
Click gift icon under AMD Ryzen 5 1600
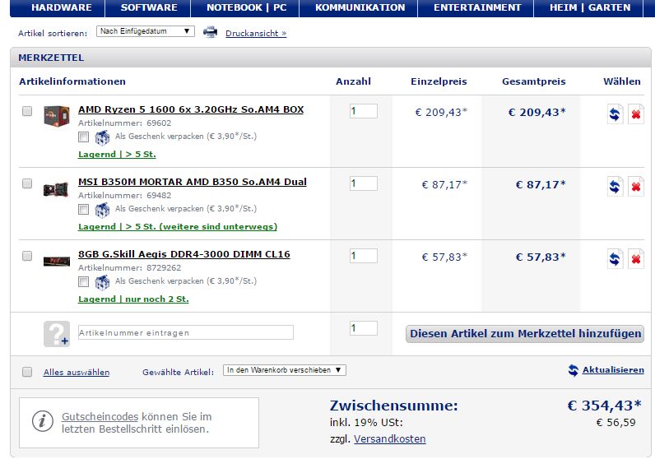click(x=102, y=137)
